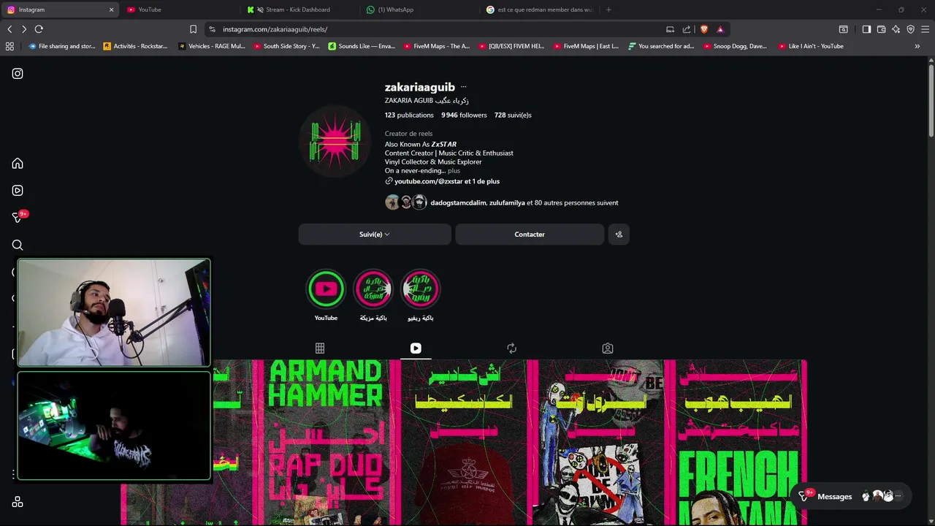Select the Reels tab on profile
This screenshot has height=526, width=935.
pos(416,348)
